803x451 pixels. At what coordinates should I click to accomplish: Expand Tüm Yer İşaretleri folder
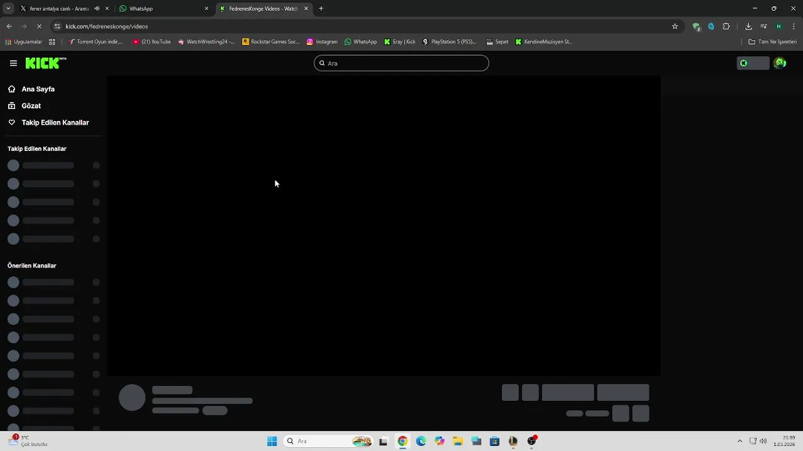click(773, 42)
